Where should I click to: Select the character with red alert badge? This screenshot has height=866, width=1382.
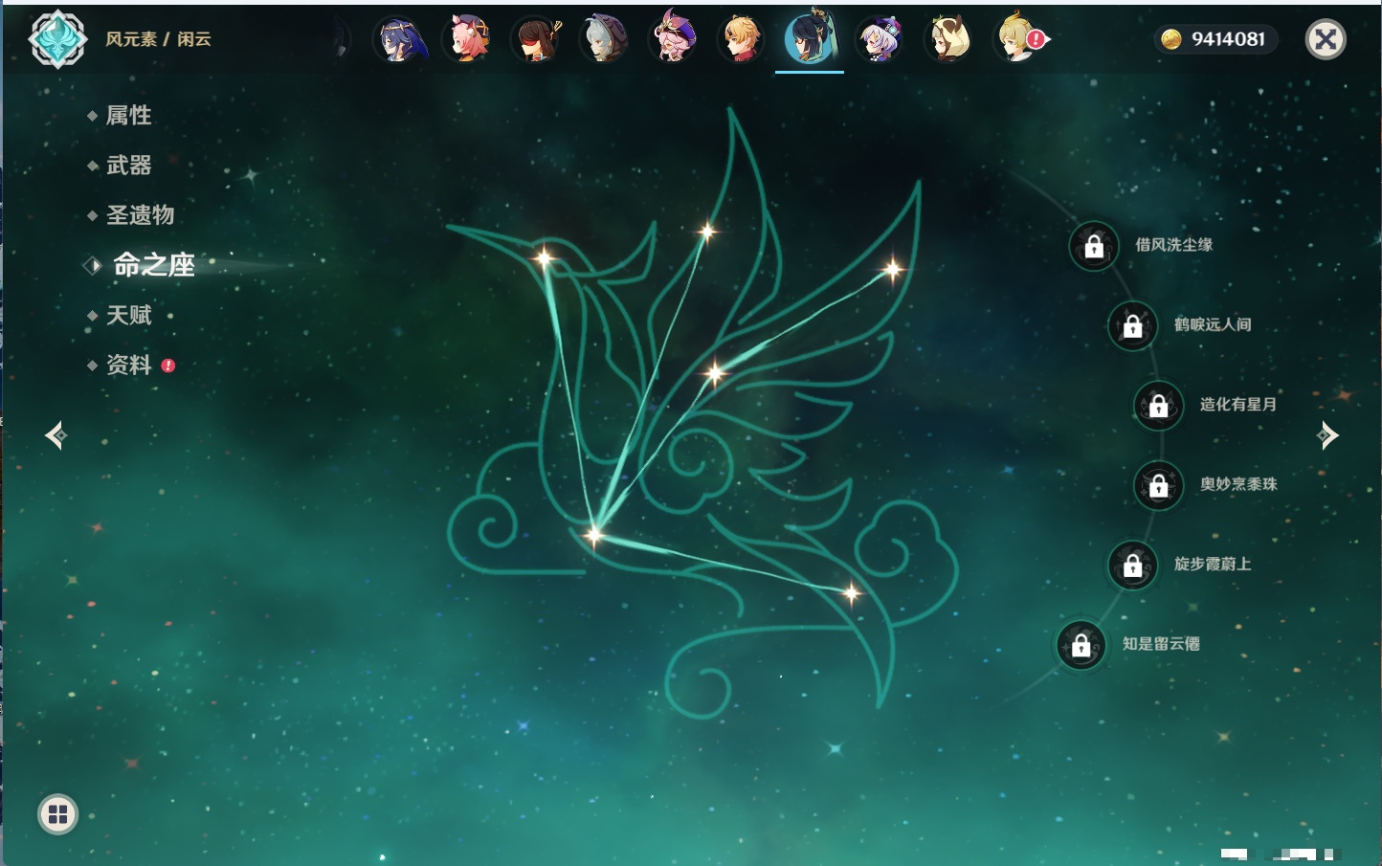click(1018, 39)
